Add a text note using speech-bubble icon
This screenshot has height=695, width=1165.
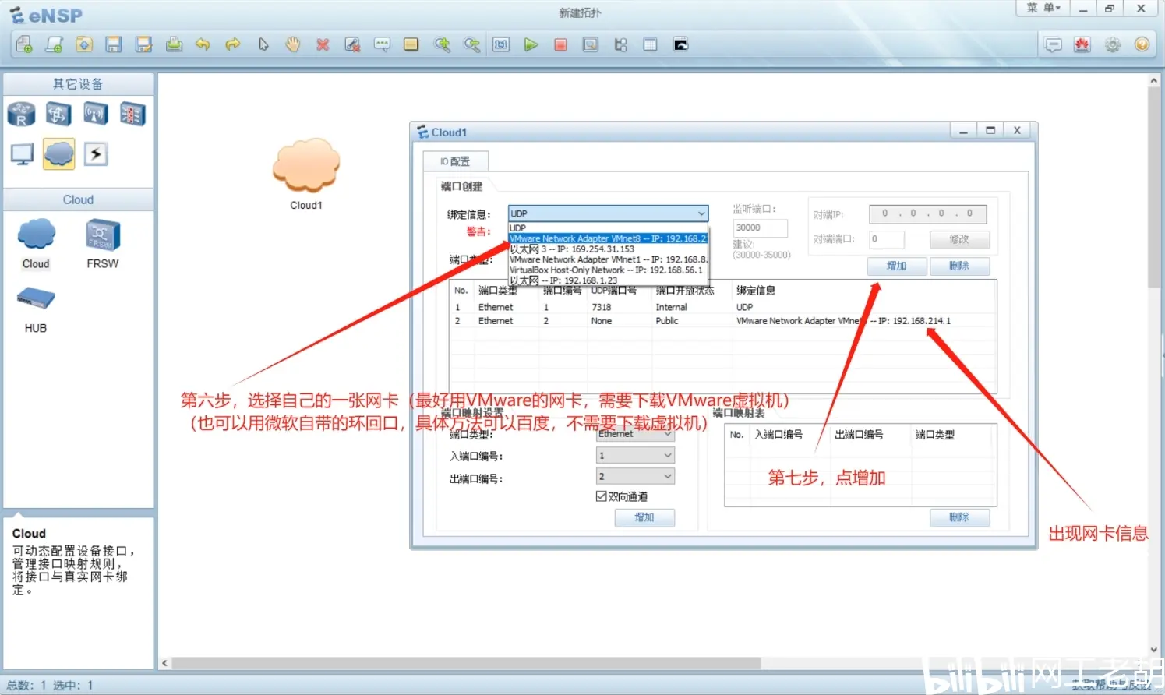click(382, 44)
